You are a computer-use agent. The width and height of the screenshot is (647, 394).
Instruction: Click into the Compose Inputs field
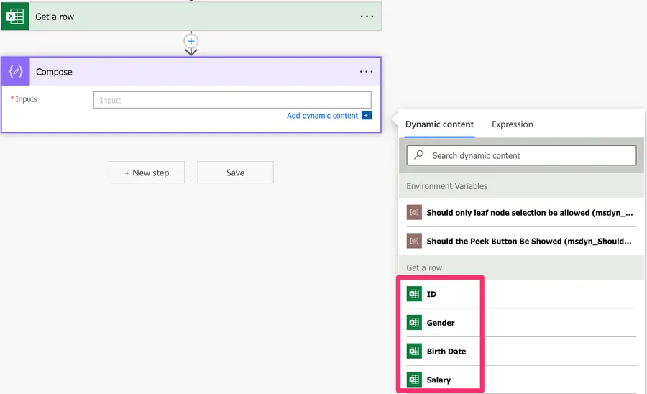[232, 100]
